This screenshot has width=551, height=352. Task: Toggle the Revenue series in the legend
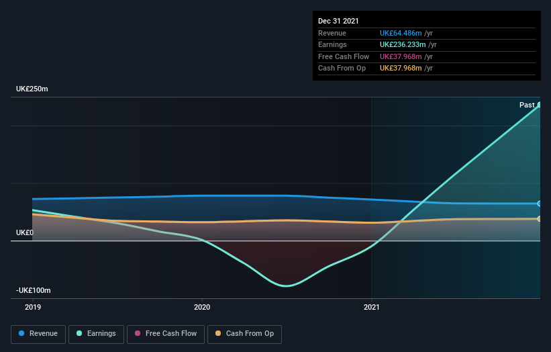[x=38, y=334]
